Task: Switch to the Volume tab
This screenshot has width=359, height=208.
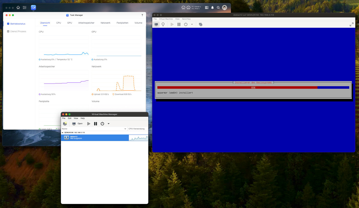Action: coord(138,23)
